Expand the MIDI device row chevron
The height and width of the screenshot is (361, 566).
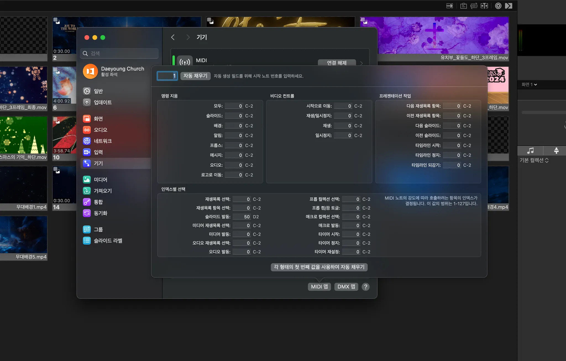(x=361, y=63)
